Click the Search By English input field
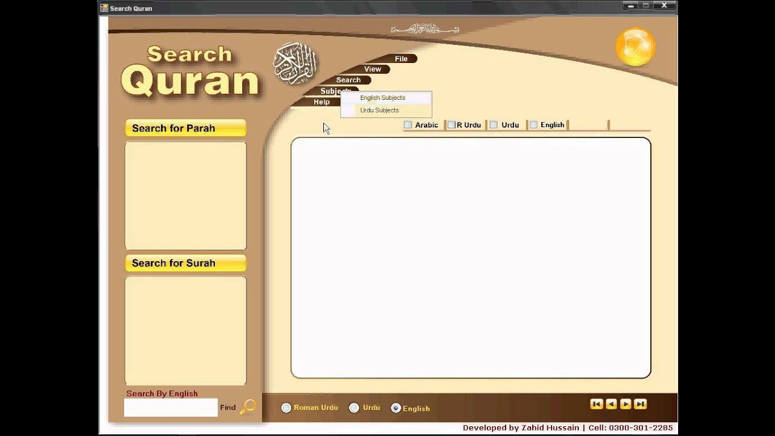This screenshot has width=775, height=436. pos(171,408)
